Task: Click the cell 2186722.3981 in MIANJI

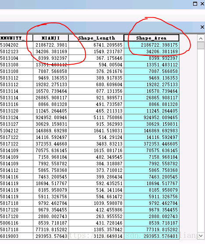Action: pos(50,45)
